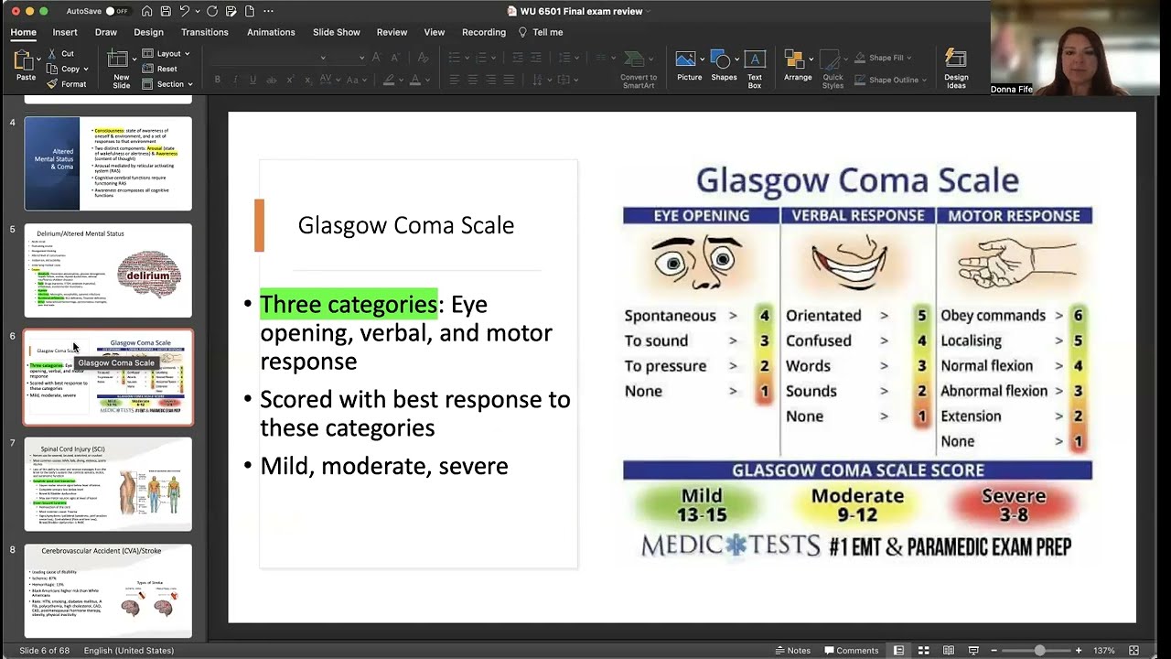The height and width of the screenshot is (659, 1171).
Task: Switch to Normal view icon
Action: click(899, 651)
